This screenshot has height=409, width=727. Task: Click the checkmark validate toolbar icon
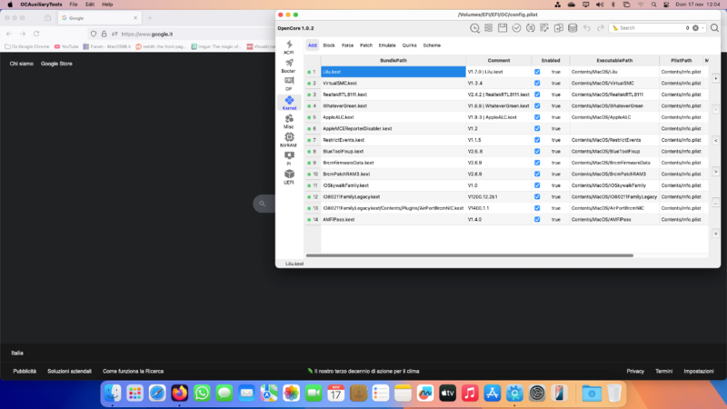[516, 28]
